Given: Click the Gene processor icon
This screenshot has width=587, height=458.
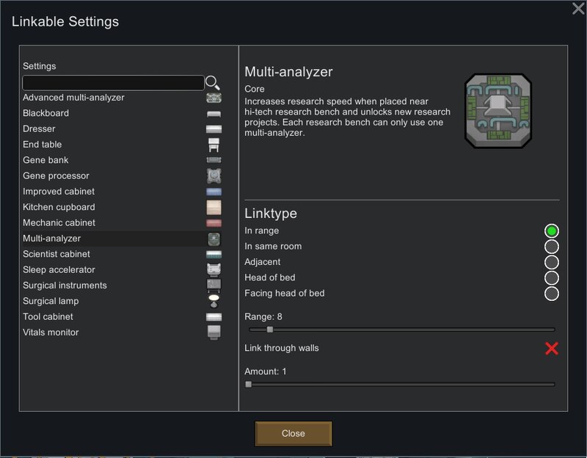Looking at the screenshot, I should (214, 175).
